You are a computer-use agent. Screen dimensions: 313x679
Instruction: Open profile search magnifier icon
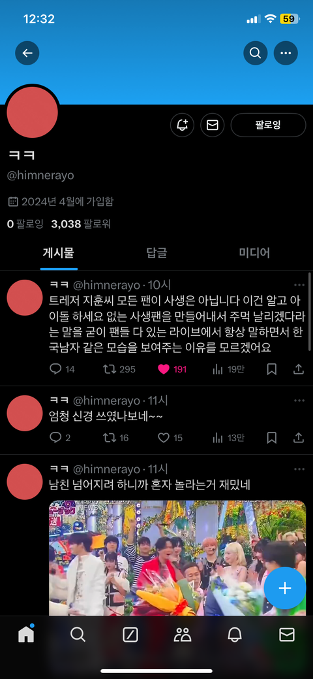(x=255, y=54)
